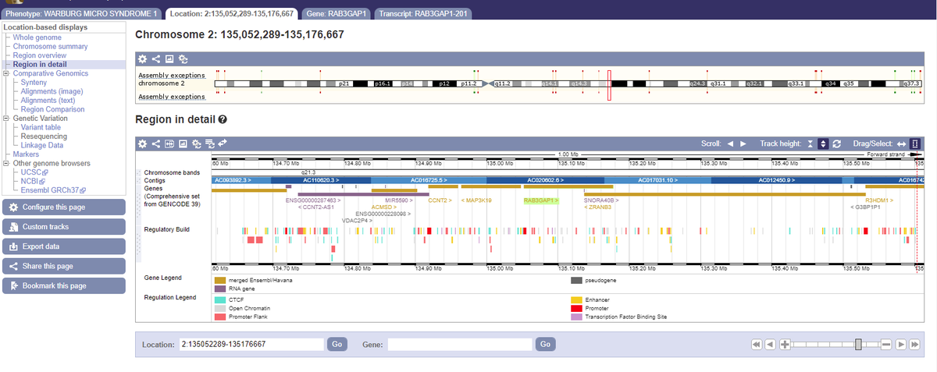Open Alignments (text)
Image resolution: width=937 pixels, height=372 pixels.
click(48, 101)
